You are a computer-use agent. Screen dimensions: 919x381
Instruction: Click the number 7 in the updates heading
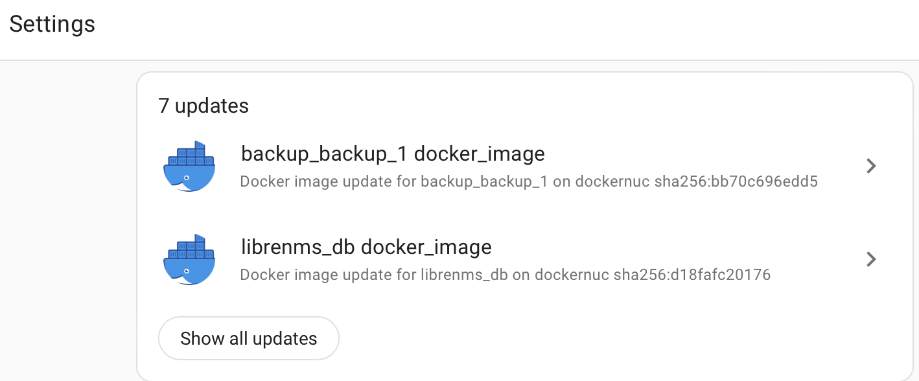point(163,106)
